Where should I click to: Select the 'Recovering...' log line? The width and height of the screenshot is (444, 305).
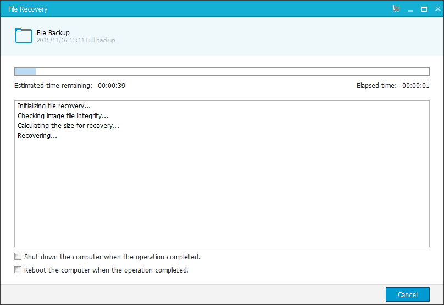coord(37,136)
